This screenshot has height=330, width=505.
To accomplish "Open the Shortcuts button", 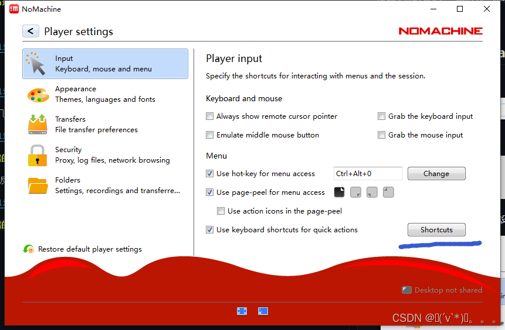I will pos(436,230).
